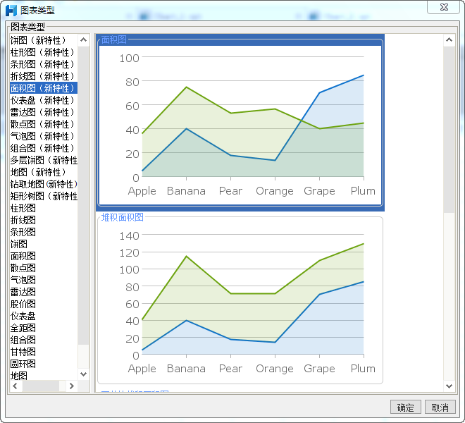Select 柱形图（新特性） list item

coord(44,52)
